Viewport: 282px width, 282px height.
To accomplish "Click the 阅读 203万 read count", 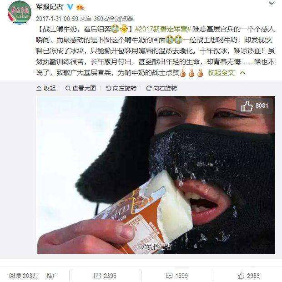I will (x=24, y=276).
